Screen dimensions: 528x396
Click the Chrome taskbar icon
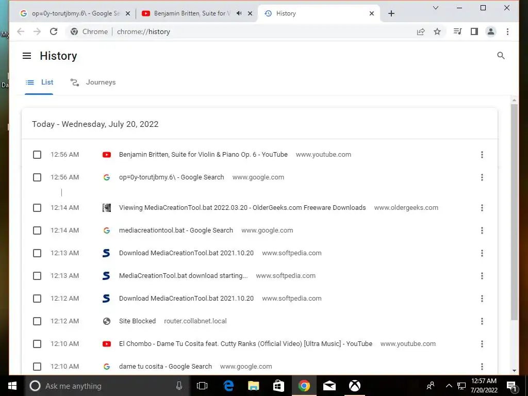click(304, 386)
